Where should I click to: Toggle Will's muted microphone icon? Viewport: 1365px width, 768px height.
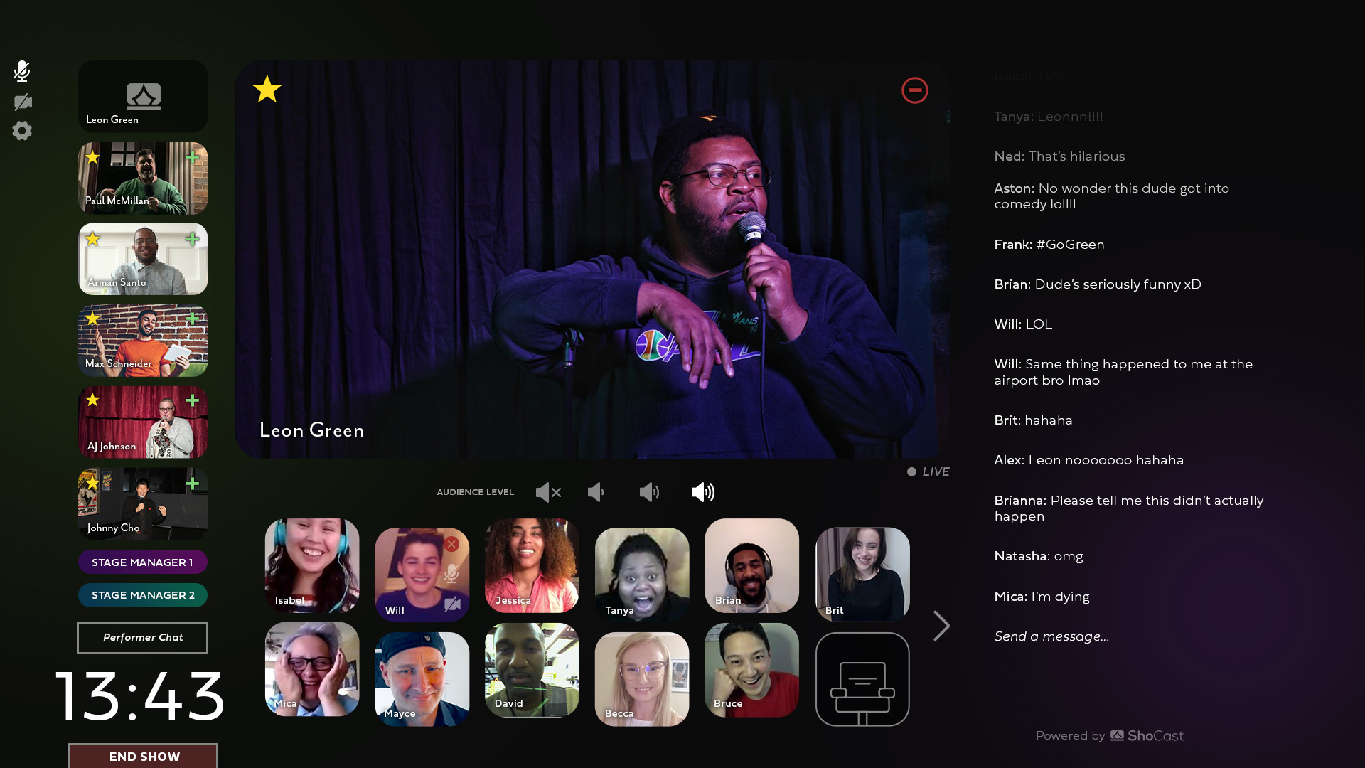[x=451, y=573]
